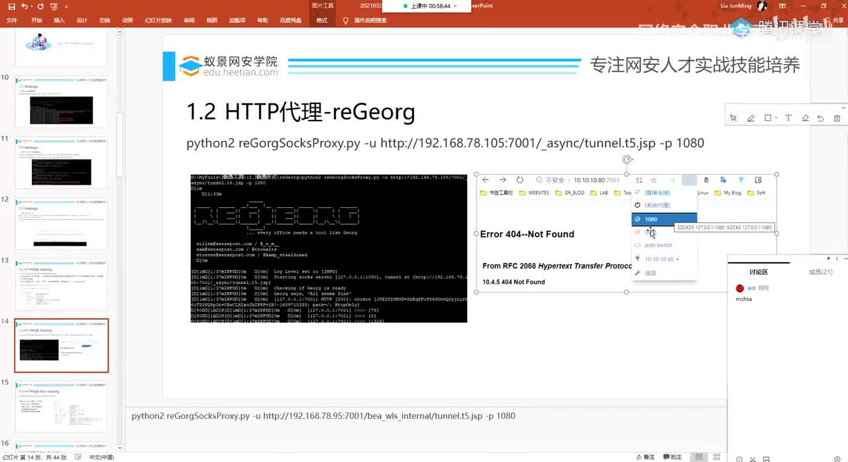
Task: Switch to the 插入 ribbon tab
Action: [59, 21]
